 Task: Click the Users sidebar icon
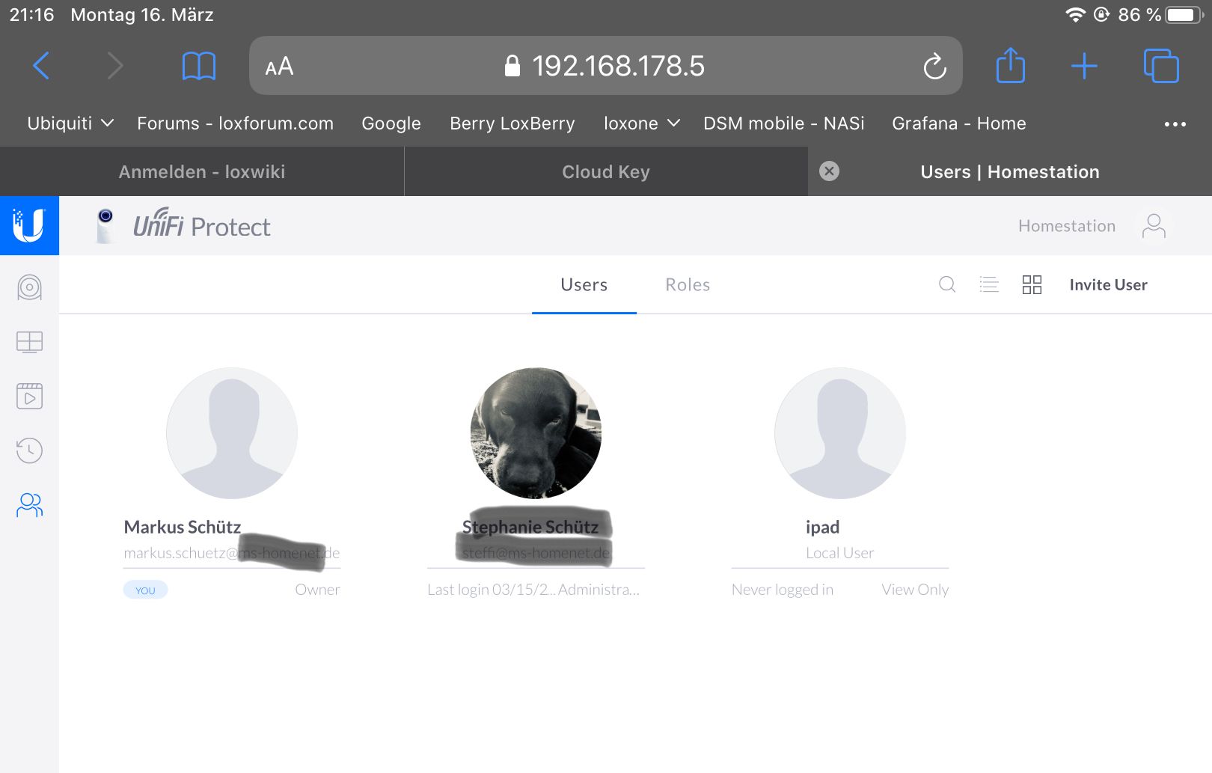tap(29, 505)
